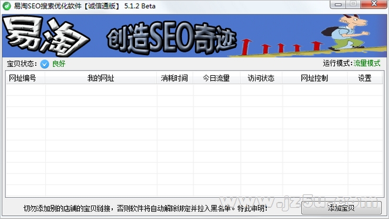Select the 我的网址 column header
Screen dimensions: 389x219
coord(100,78)
